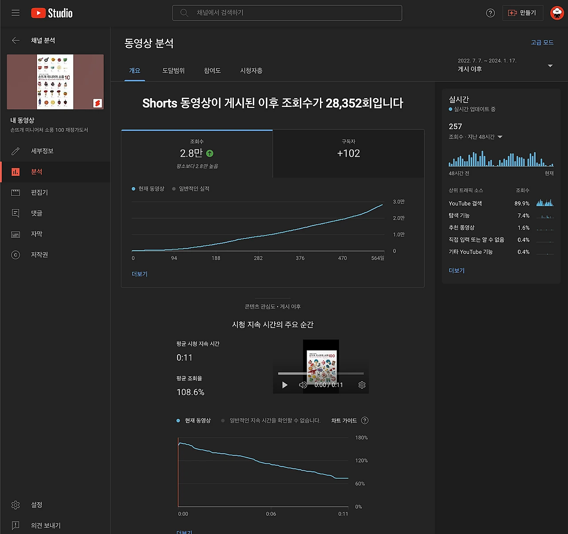568x534 pixels.
Task: Open the 저작권 copyright section
Action: [x=16, y=254]
